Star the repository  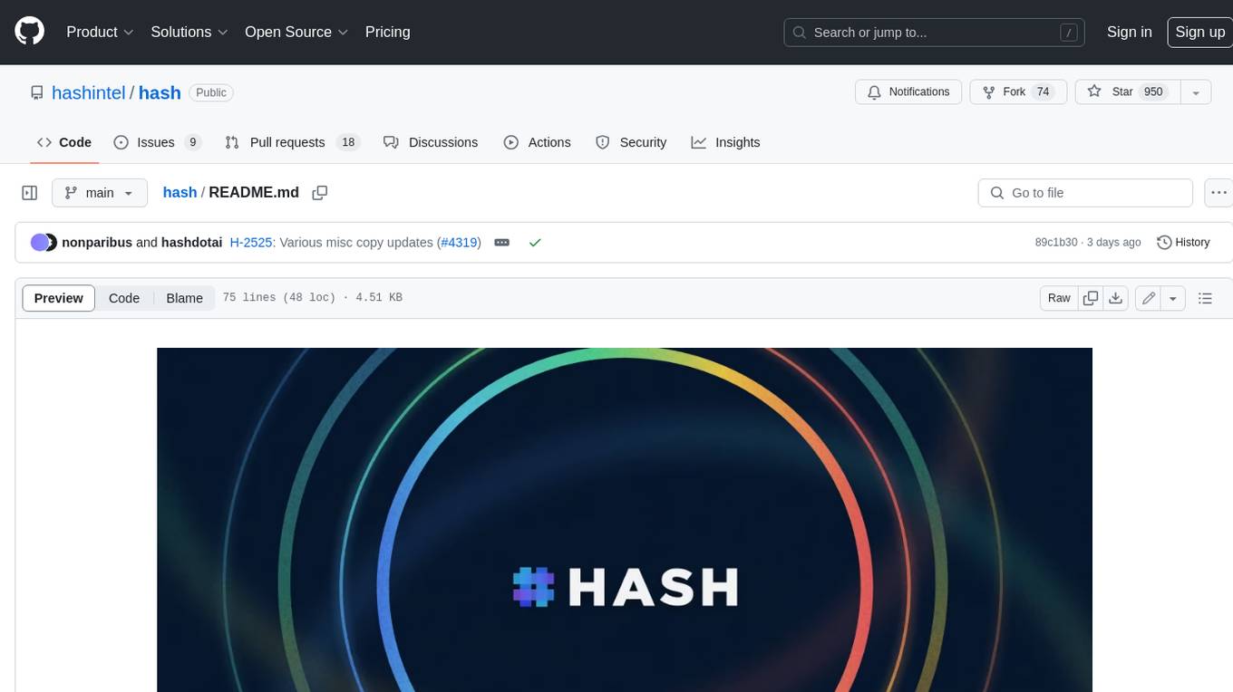click(x=1127, y=92)
